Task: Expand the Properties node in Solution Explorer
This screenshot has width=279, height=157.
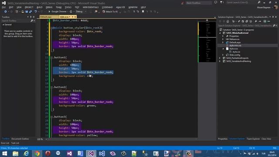Action: click(223, 36)
